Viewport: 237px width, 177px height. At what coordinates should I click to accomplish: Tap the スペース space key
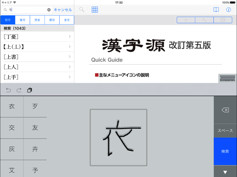[225, 131]
